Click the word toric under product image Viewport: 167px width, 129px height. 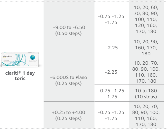(x=20, y=78)
